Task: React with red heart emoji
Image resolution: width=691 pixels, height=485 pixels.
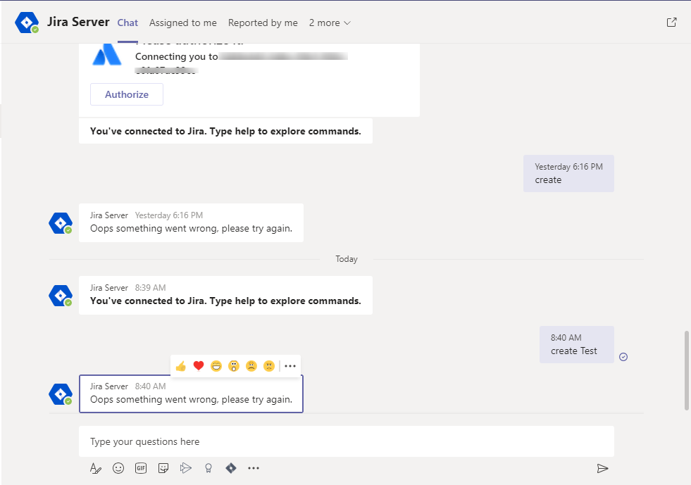Action: pyautogui.click(x=199, y=365)
